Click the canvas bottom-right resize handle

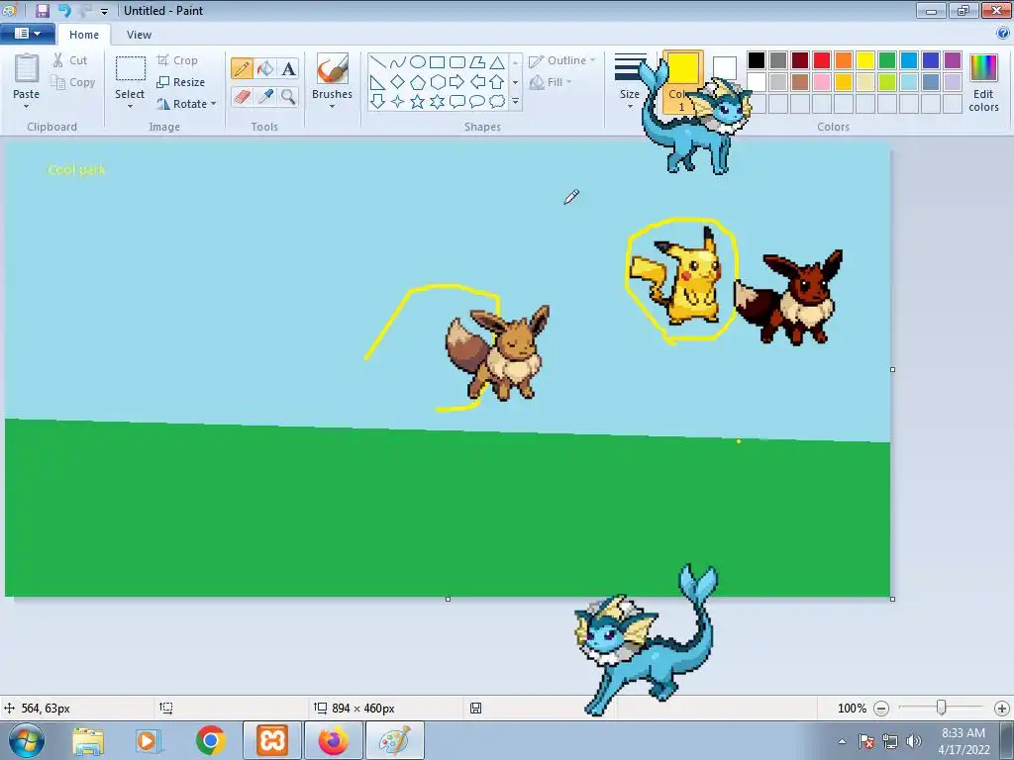pos(892,599)
